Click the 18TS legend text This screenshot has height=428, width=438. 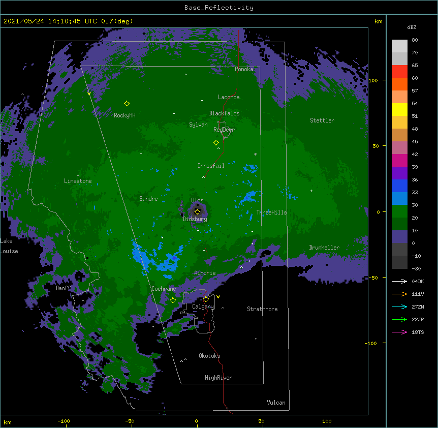[418, 332]
